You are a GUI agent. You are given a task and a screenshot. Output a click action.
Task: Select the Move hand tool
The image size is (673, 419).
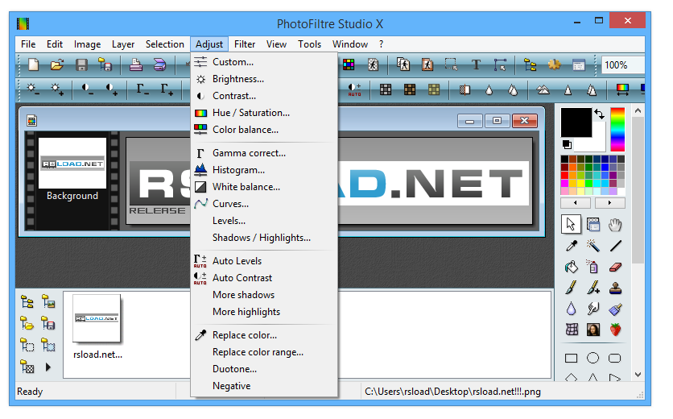click(616, 225)
